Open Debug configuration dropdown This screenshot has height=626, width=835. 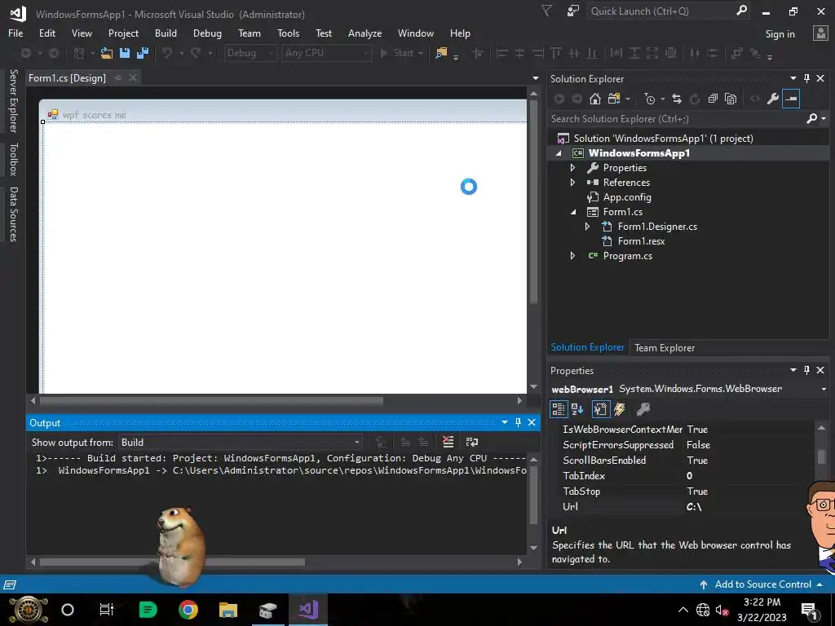(250, 53)
